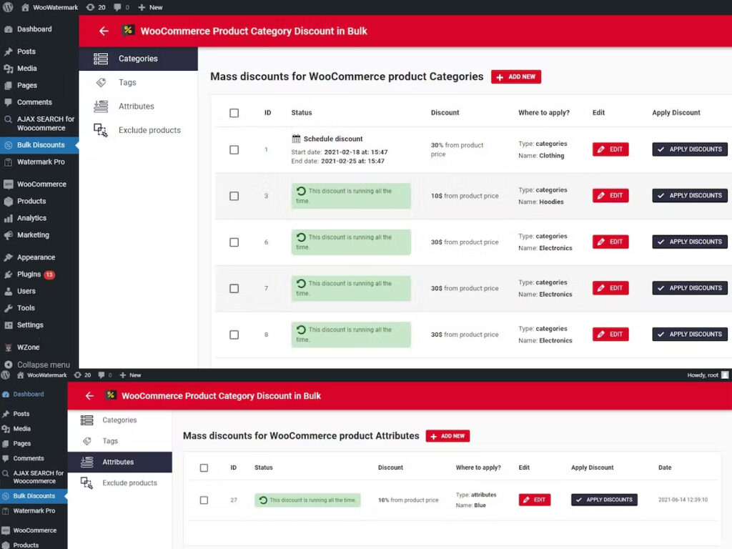The width and height of the screenshot is (732, 549).
Task: Open Watermark Pro in Attributes screen sidebar
Action: click(34, 510)
